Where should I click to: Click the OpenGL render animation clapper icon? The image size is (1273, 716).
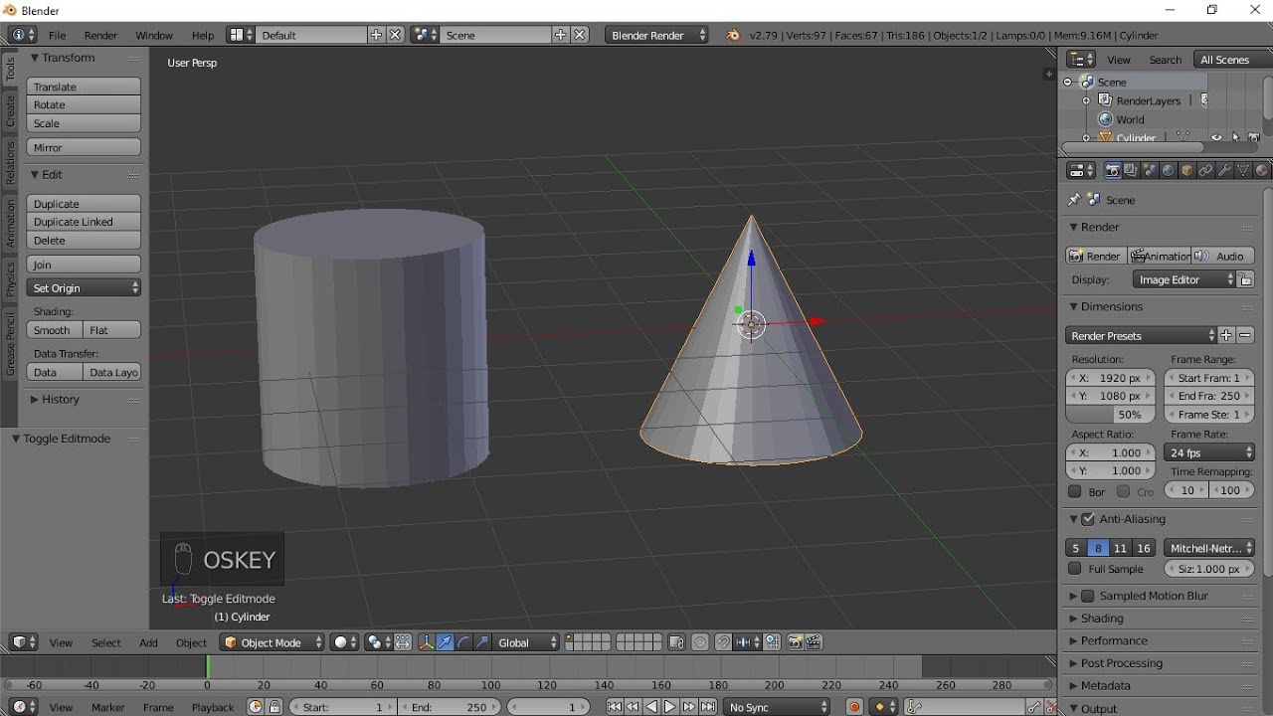(814, 642)
